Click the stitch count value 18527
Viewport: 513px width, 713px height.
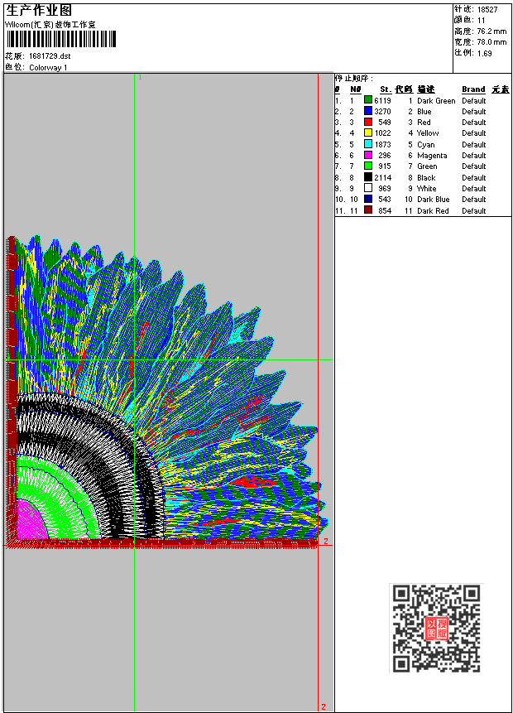click(487, 10)
